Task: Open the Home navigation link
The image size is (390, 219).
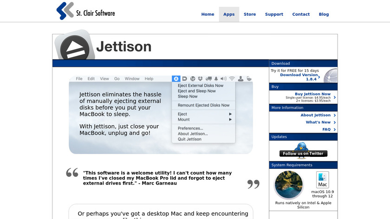Action: [x=208, y=14]
